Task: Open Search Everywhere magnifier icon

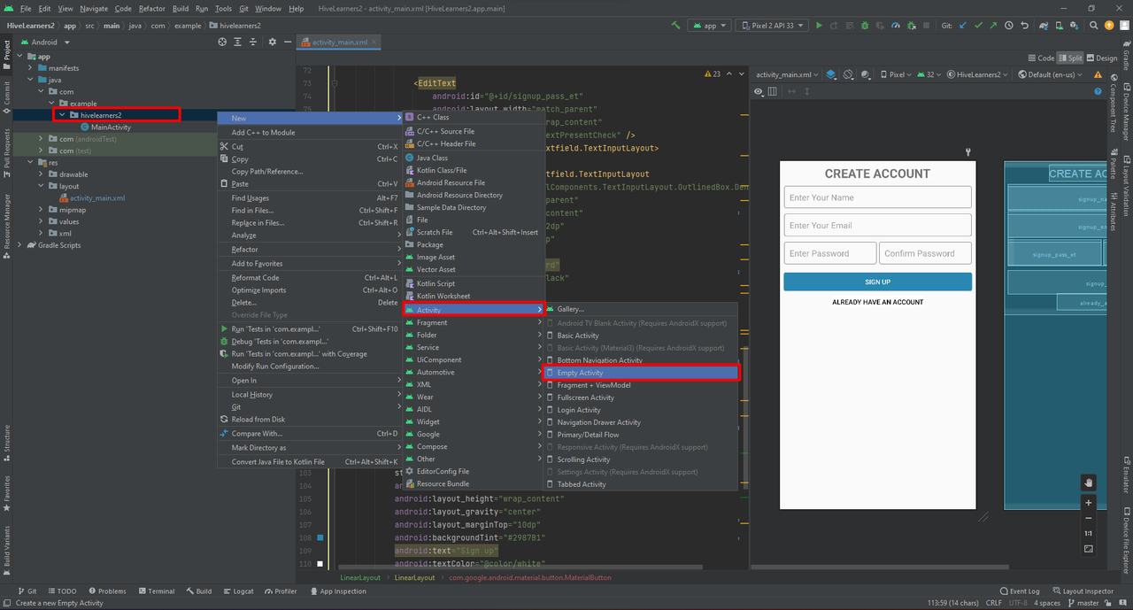Action: point(1094,26)
